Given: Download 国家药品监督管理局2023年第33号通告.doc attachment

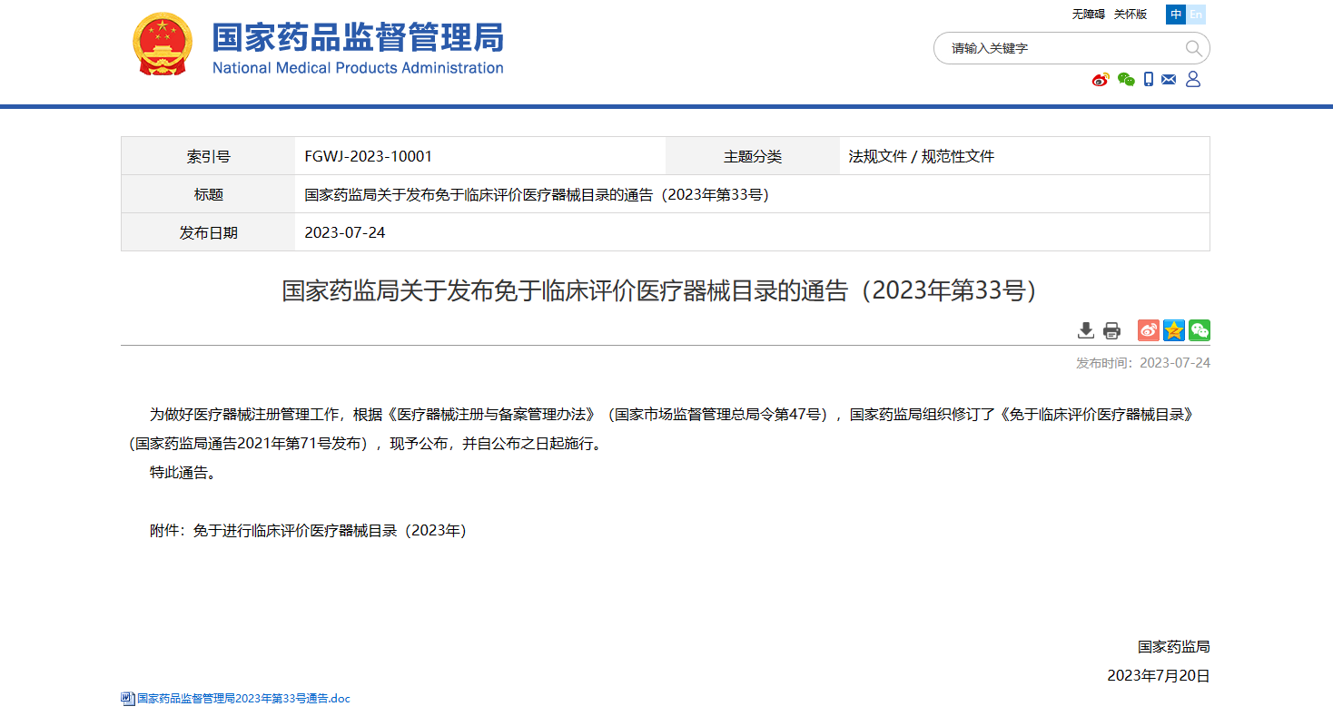Looking at the screenshot, I should click(x=243, y=699).
